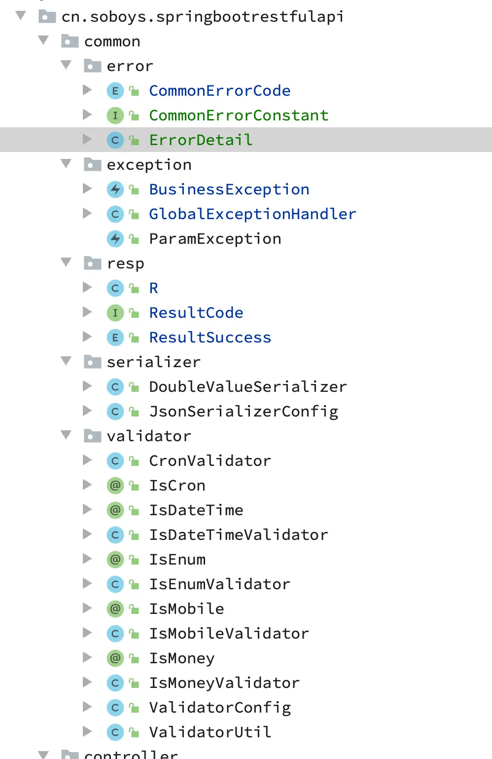
Task: Collapse the validator package node
Action: [66, 435]
